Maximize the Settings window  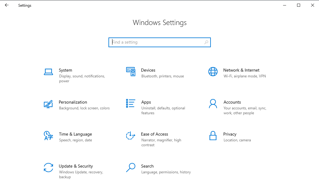coord(299,5)
